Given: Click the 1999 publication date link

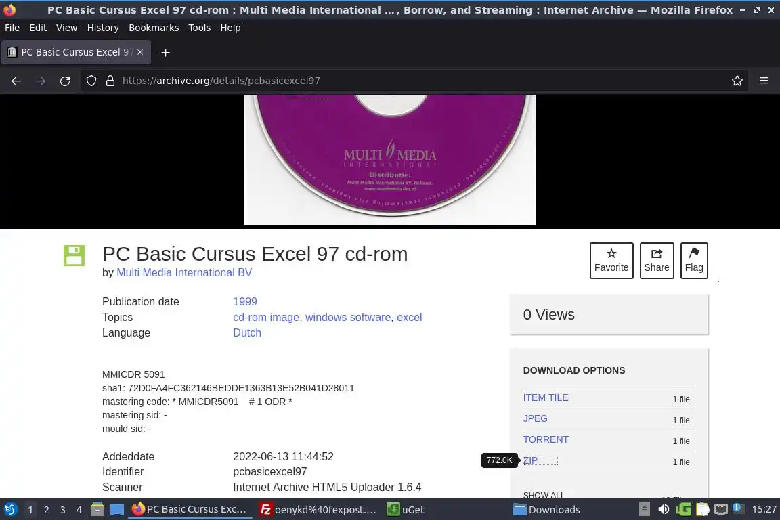Looking at the screenshot, I should [x=244, y=301].
